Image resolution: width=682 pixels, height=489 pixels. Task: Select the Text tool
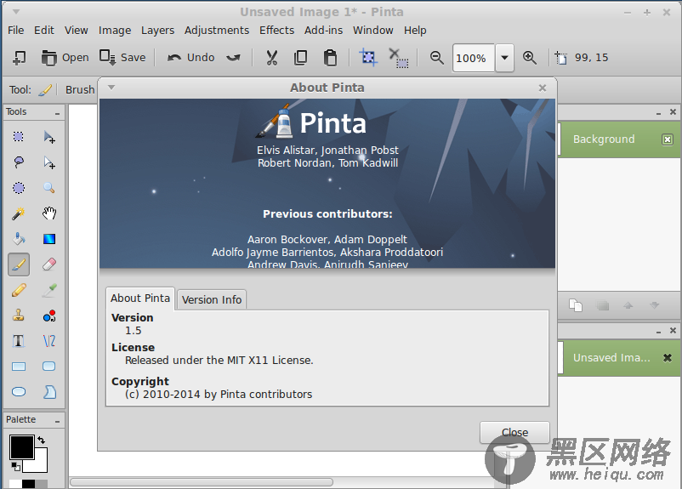click(18, 341)
